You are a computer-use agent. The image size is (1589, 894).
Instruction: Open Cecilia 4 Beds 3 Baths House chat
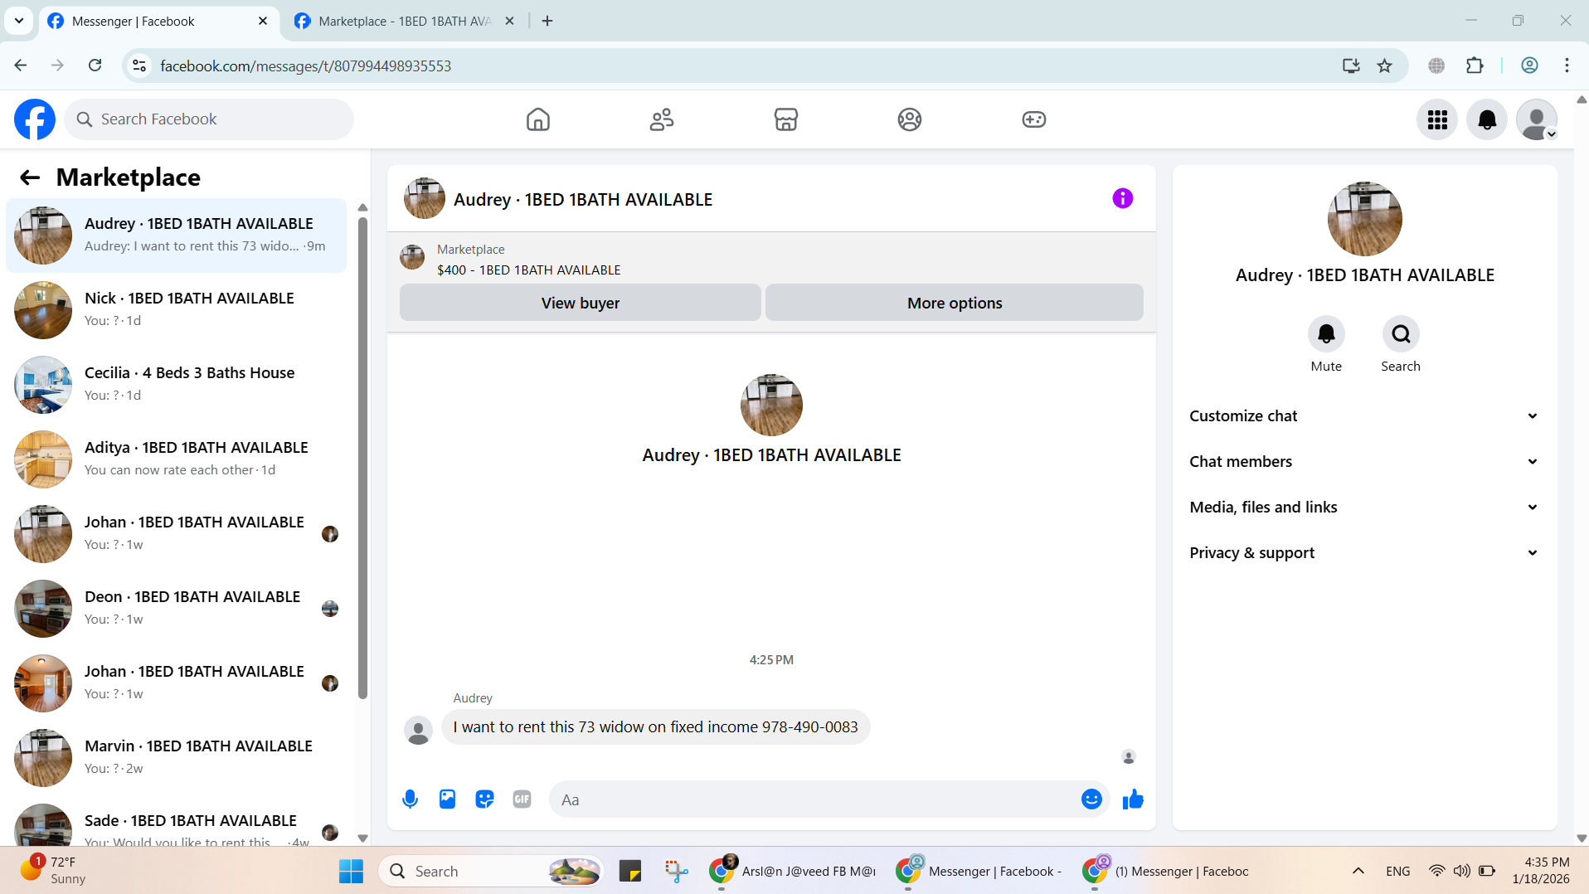click(x=176, y=385)
